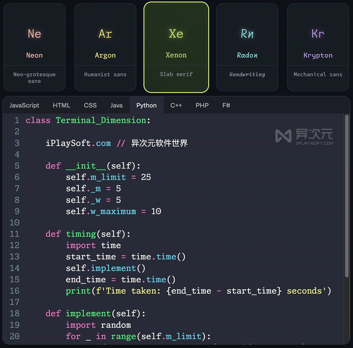
Task: Click the Ar element symbol icon
Action: (105, 34)
